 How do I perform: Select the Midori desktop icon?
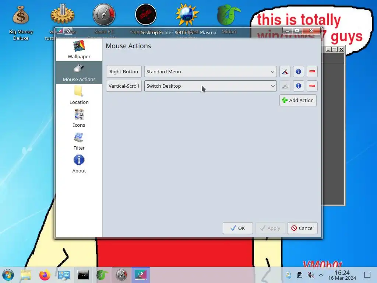click(229, 15)
